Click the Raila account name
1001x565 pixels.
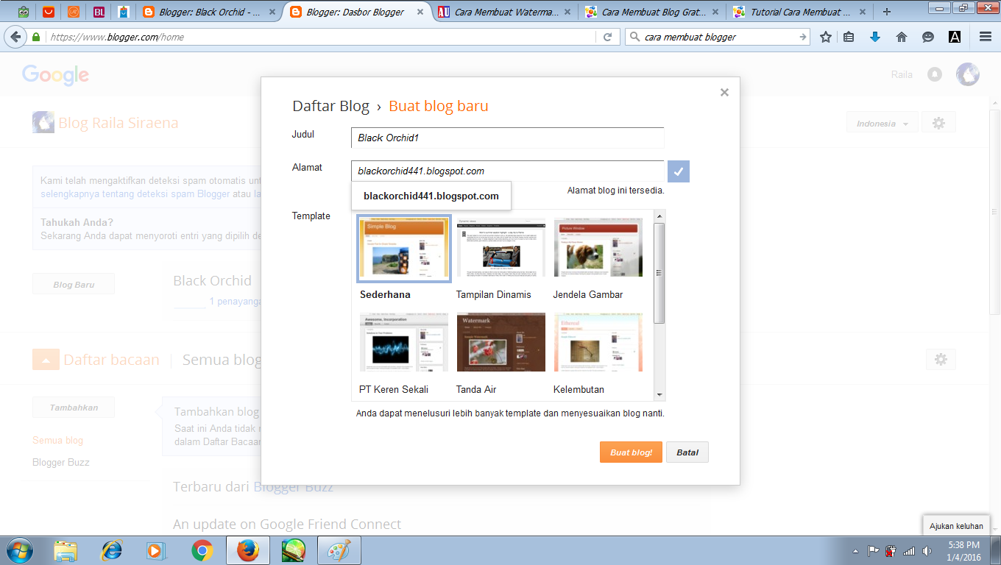tap(902, 74)
